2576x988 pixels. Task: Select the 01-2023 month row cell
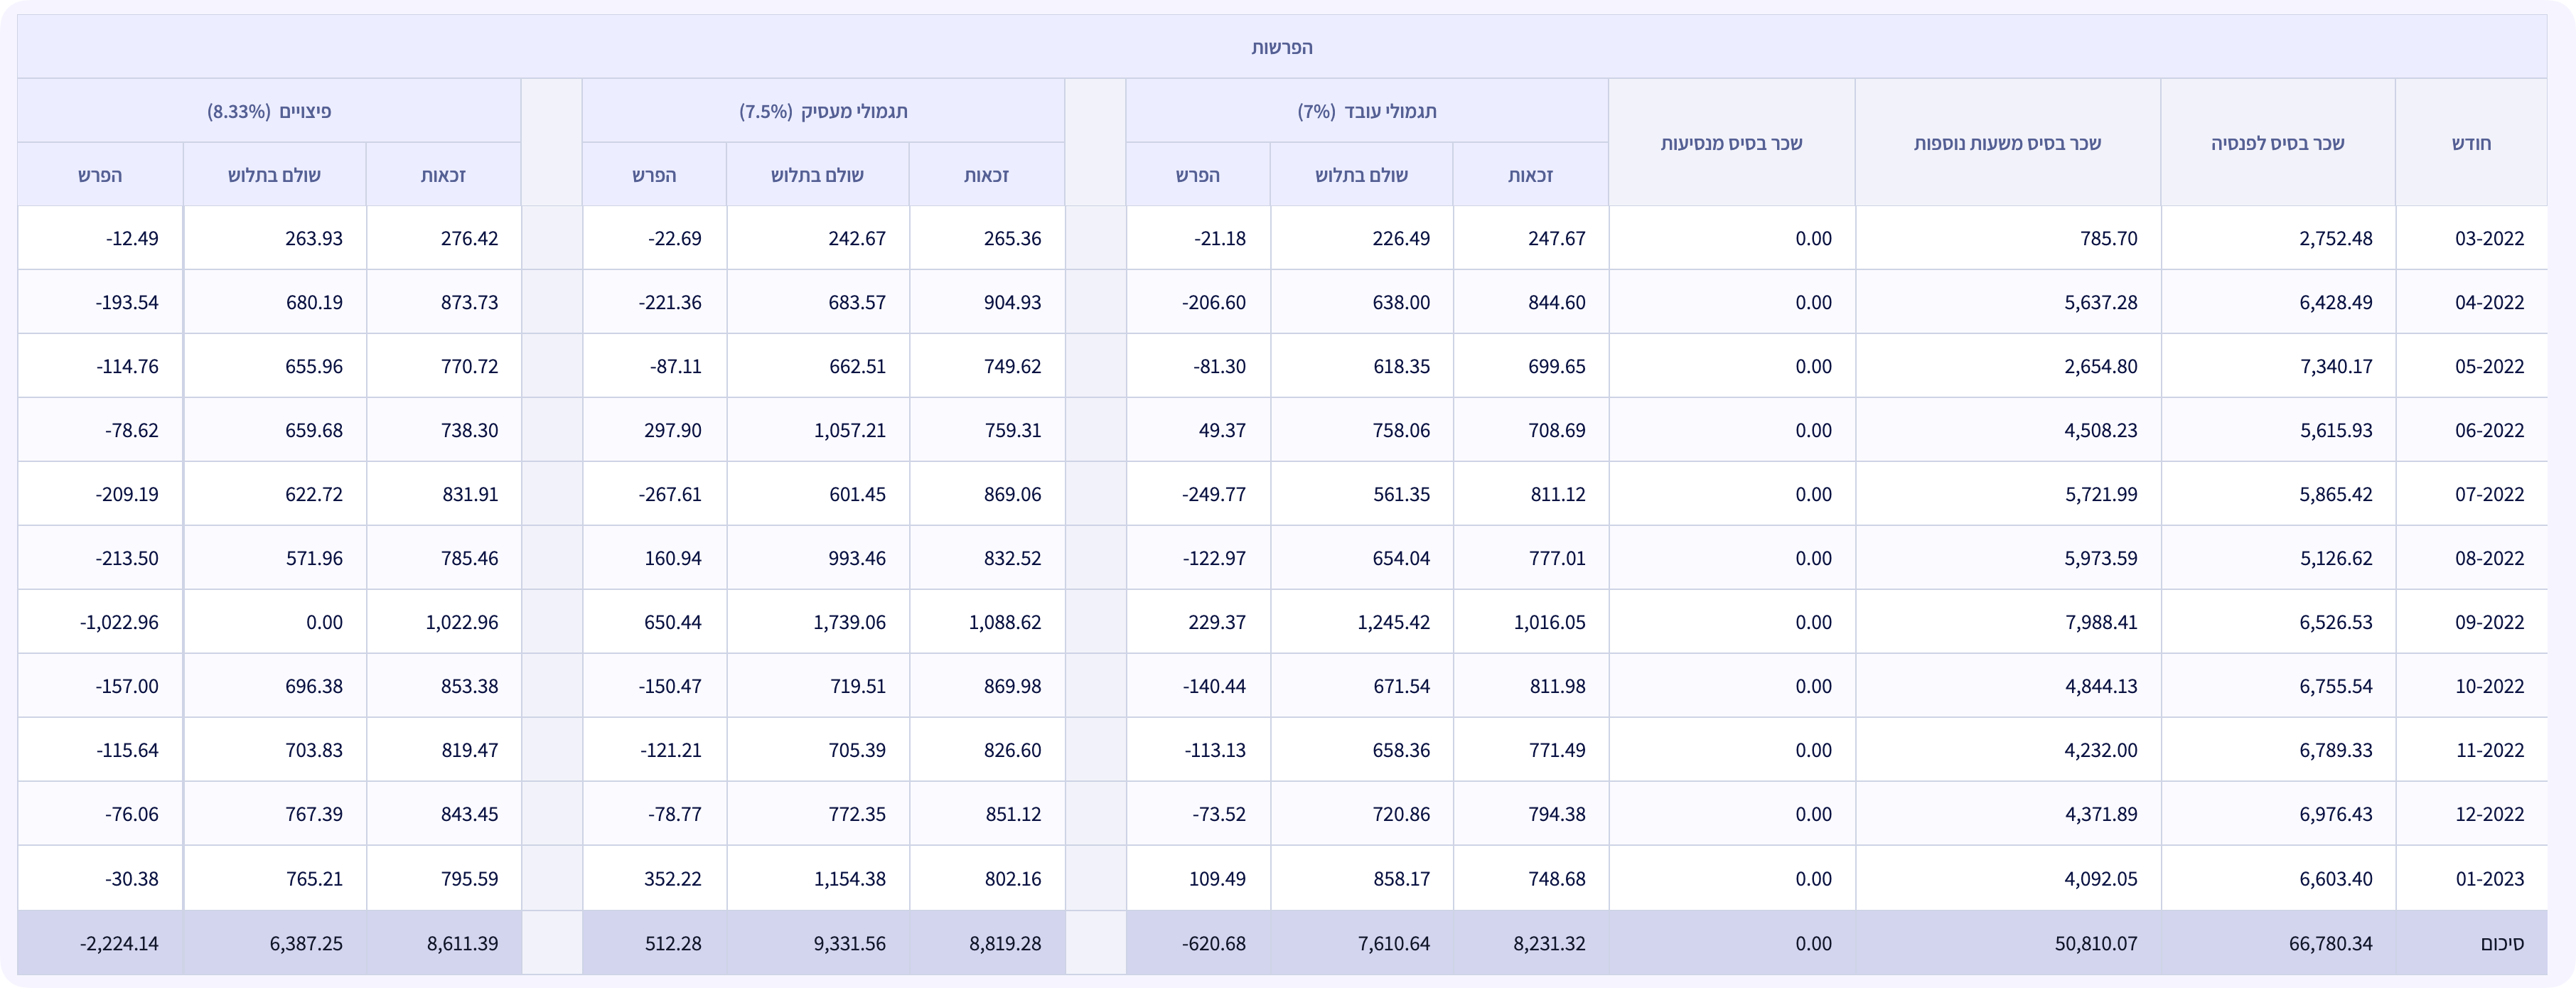[2489, 878]
